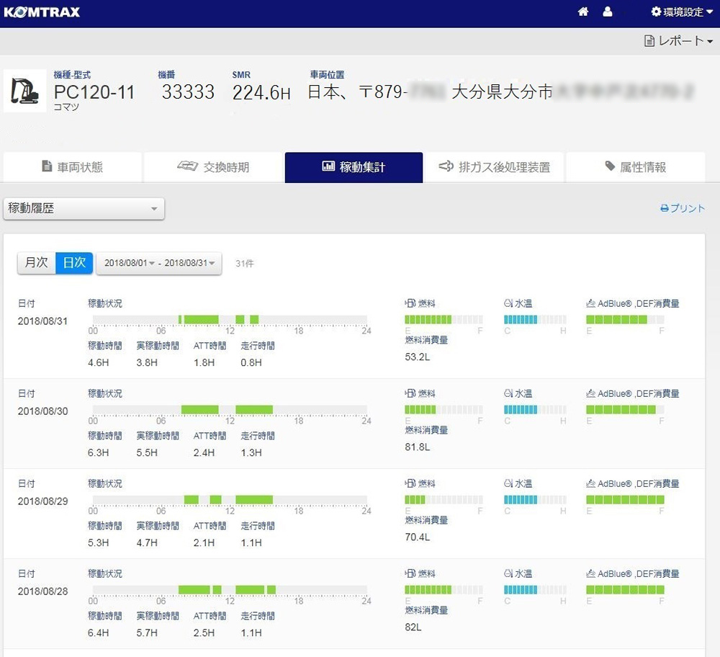The width and height of the screenshot is (720, 657).
Task: Click the water temperature icon for 2018/08/28
Action: [508, 574]
